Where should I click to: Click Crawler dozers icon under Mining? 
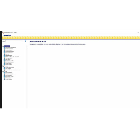point(4,73)
